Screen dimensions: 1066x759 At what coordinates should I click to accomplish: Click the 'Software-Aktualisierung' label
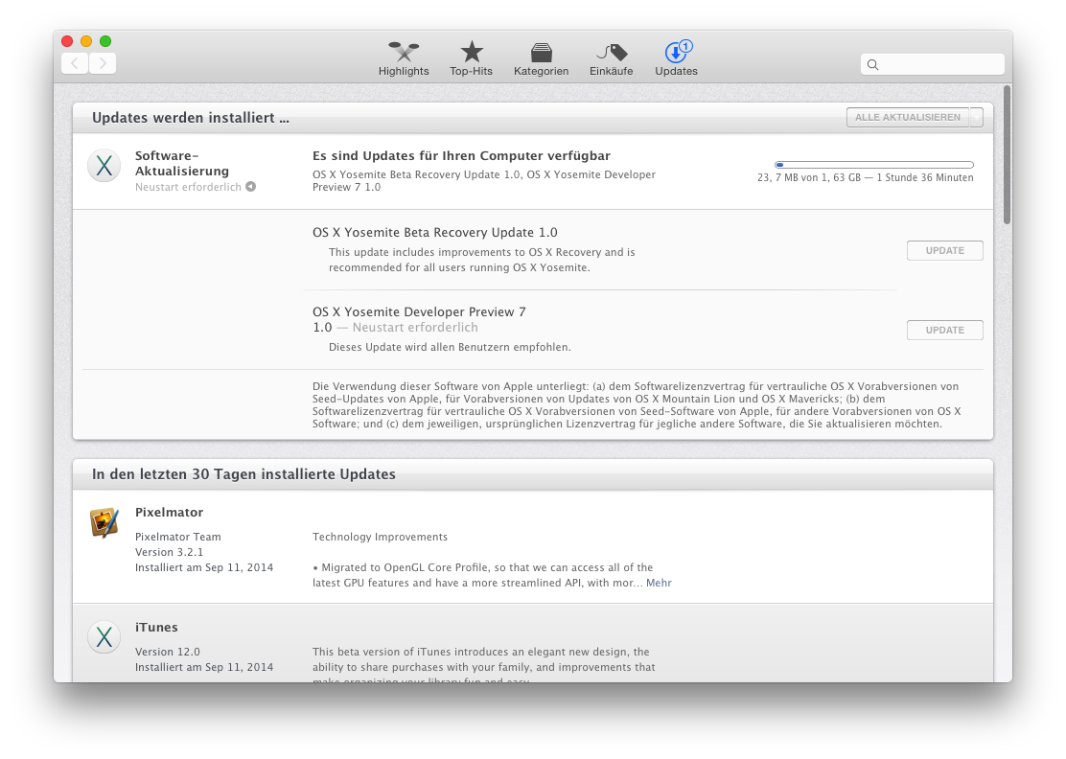coord(181,163)
